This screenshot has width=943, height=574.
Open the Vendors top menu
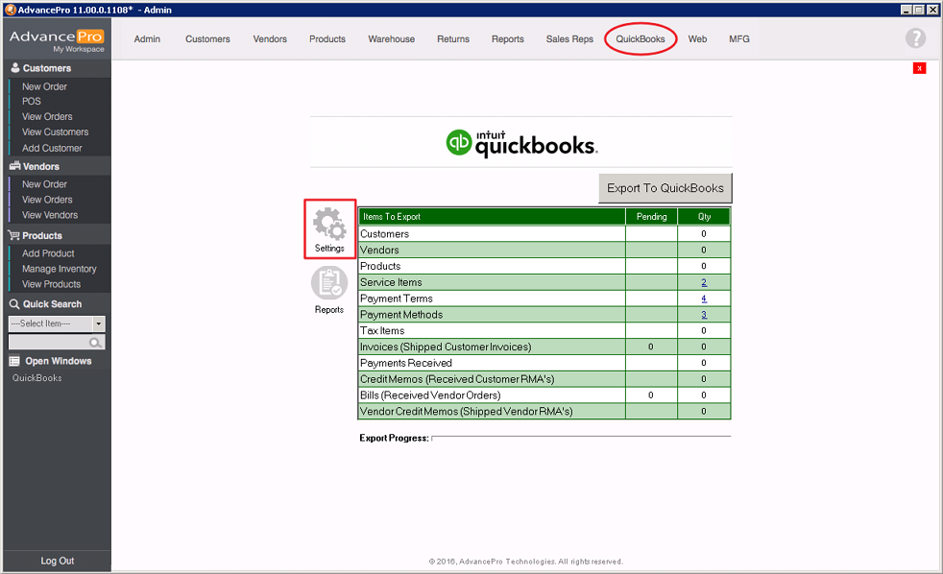point(270,39)
